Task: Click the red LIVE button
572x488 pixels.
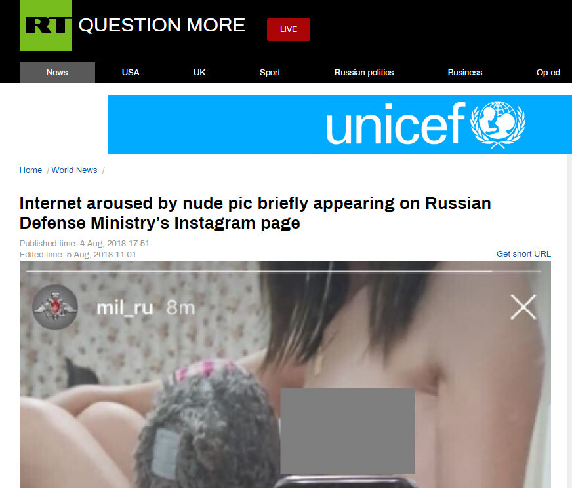Action: (288, 29)
